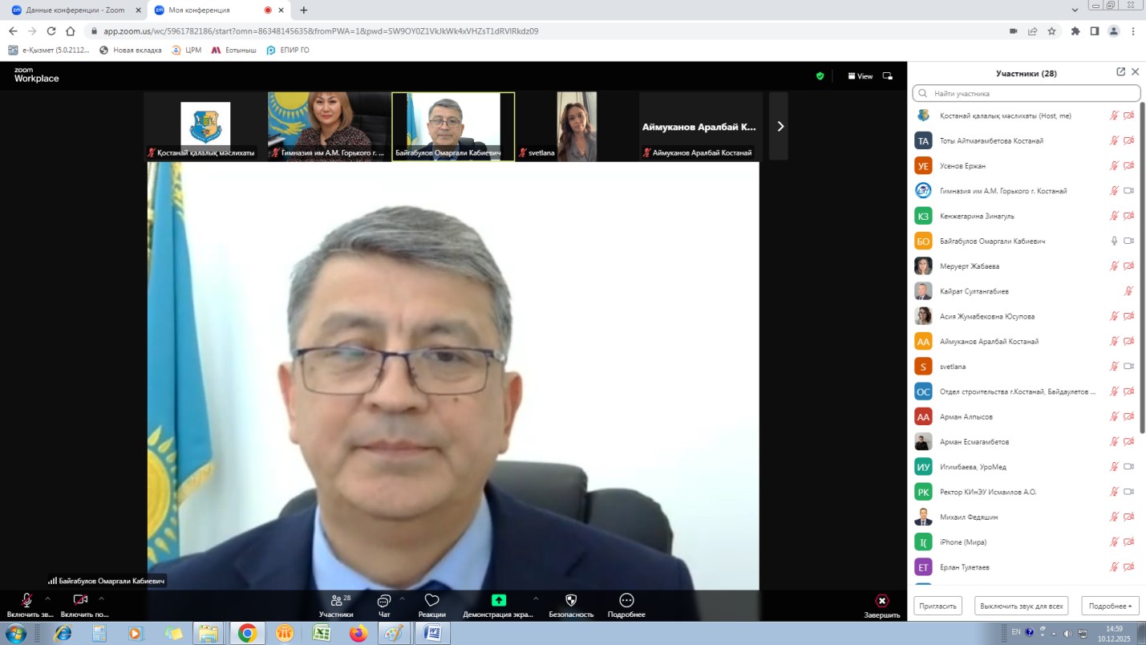Click the Пригласить button

tap(937, 606)
